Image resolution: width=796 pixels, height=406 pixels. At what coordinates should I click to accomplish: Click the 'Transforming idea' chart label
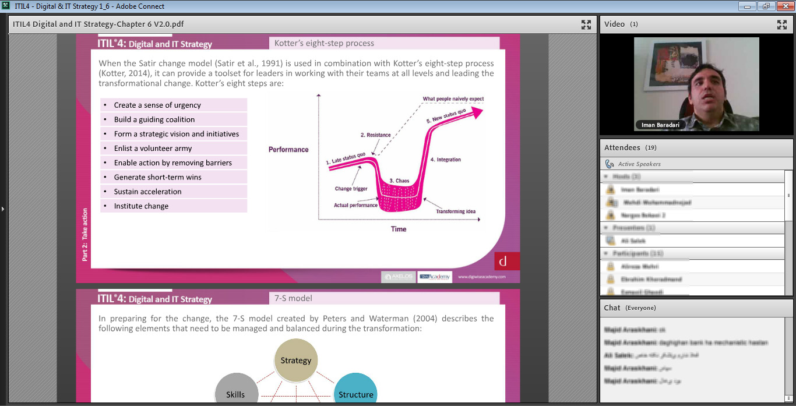coord(456,211)
